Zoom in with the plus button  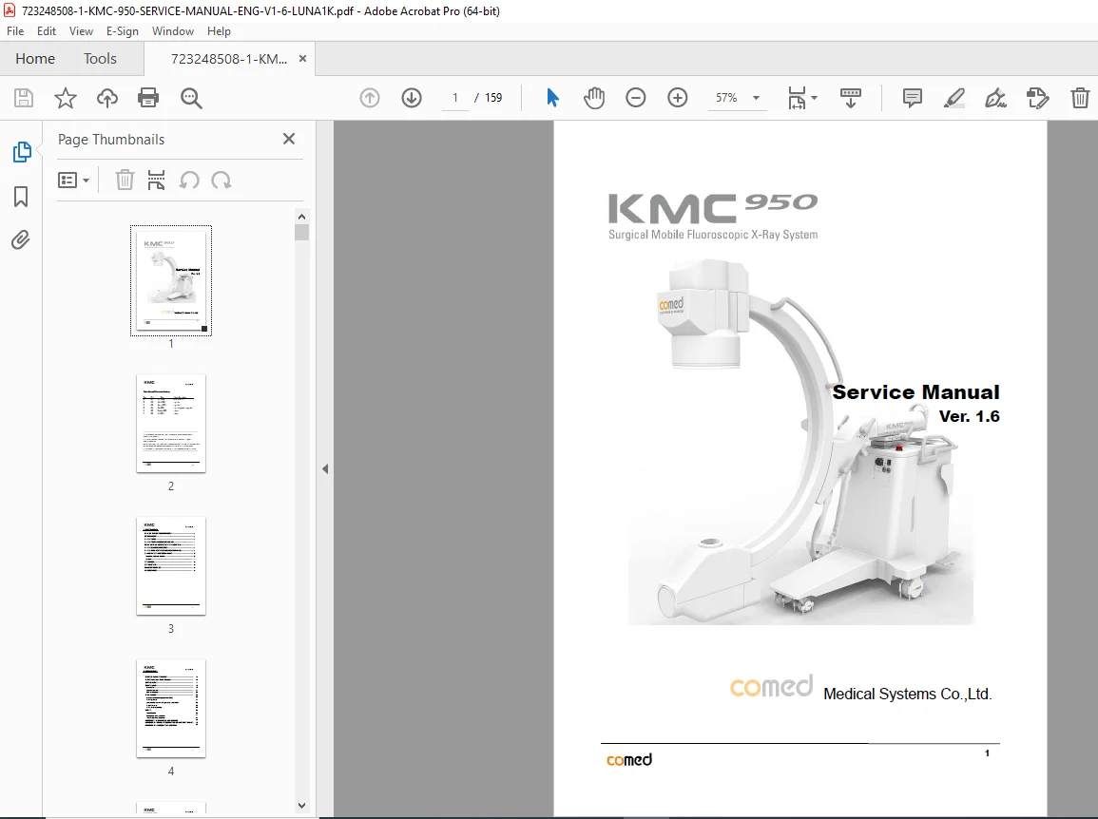pyautogui.click(x=678, y=98)
